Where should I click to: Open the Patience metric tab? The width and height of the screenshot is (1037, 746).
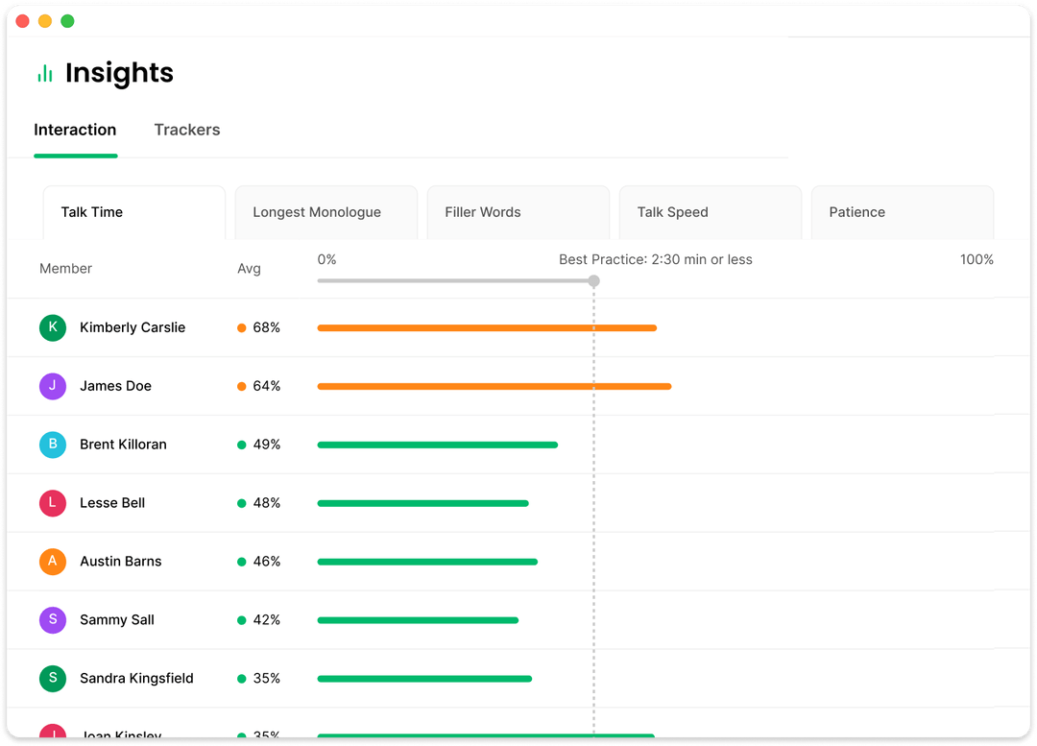(x=903, y=212)
